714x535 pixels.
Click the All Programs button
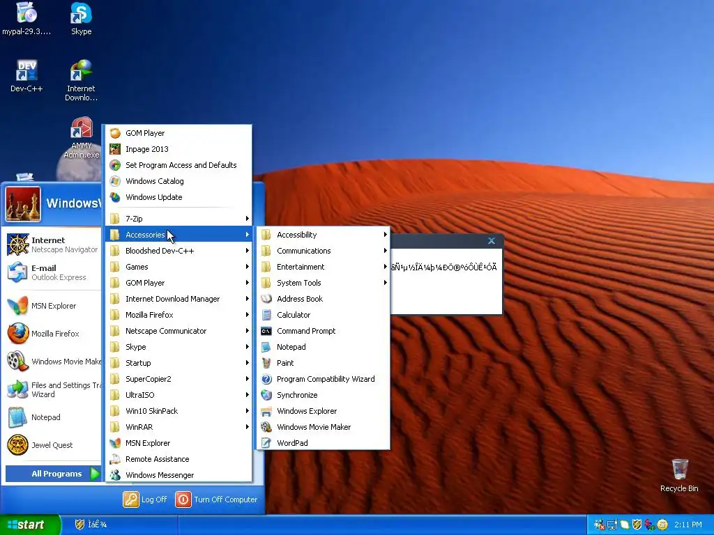53,474
